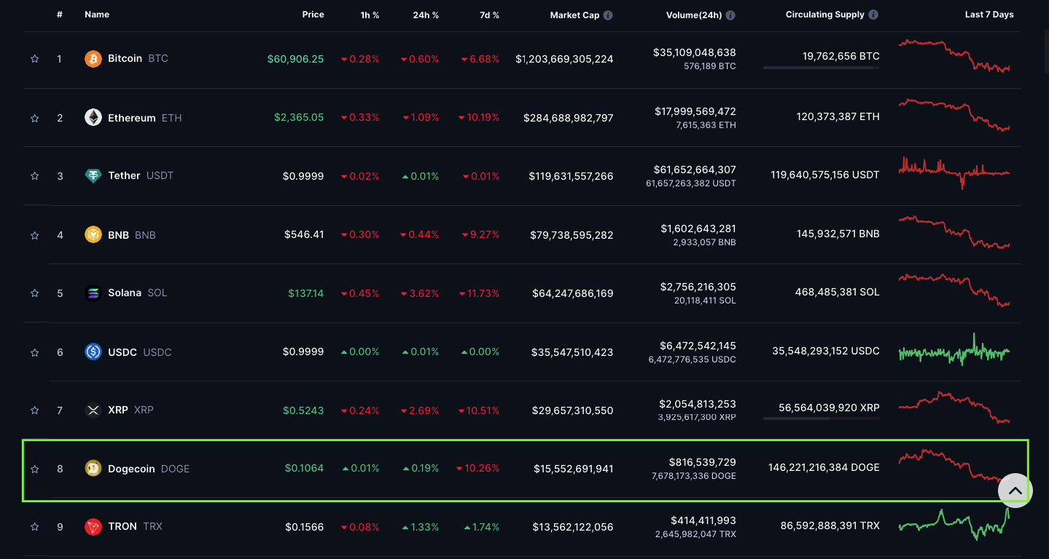Image resolution: width=1049 pixels, height=559 pixels.
Task: Click the scroll-to-top arrow button
Action: coord(1015,491)
